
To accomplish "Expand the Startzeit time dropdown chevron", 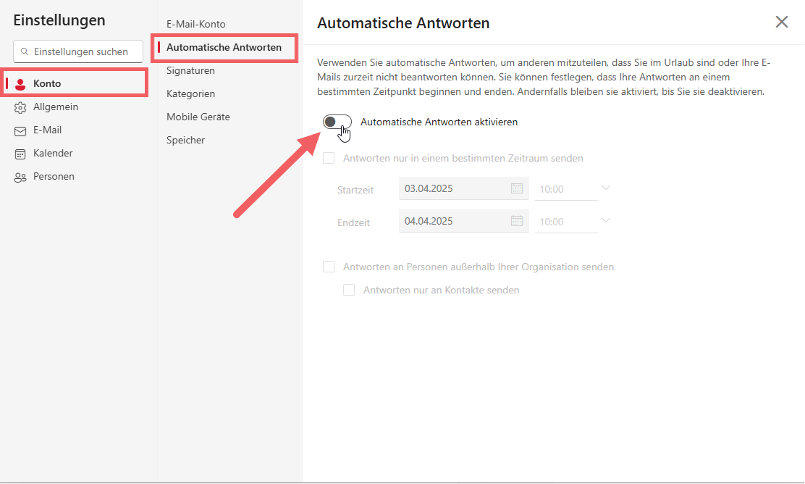I will [x=606, y=188].
